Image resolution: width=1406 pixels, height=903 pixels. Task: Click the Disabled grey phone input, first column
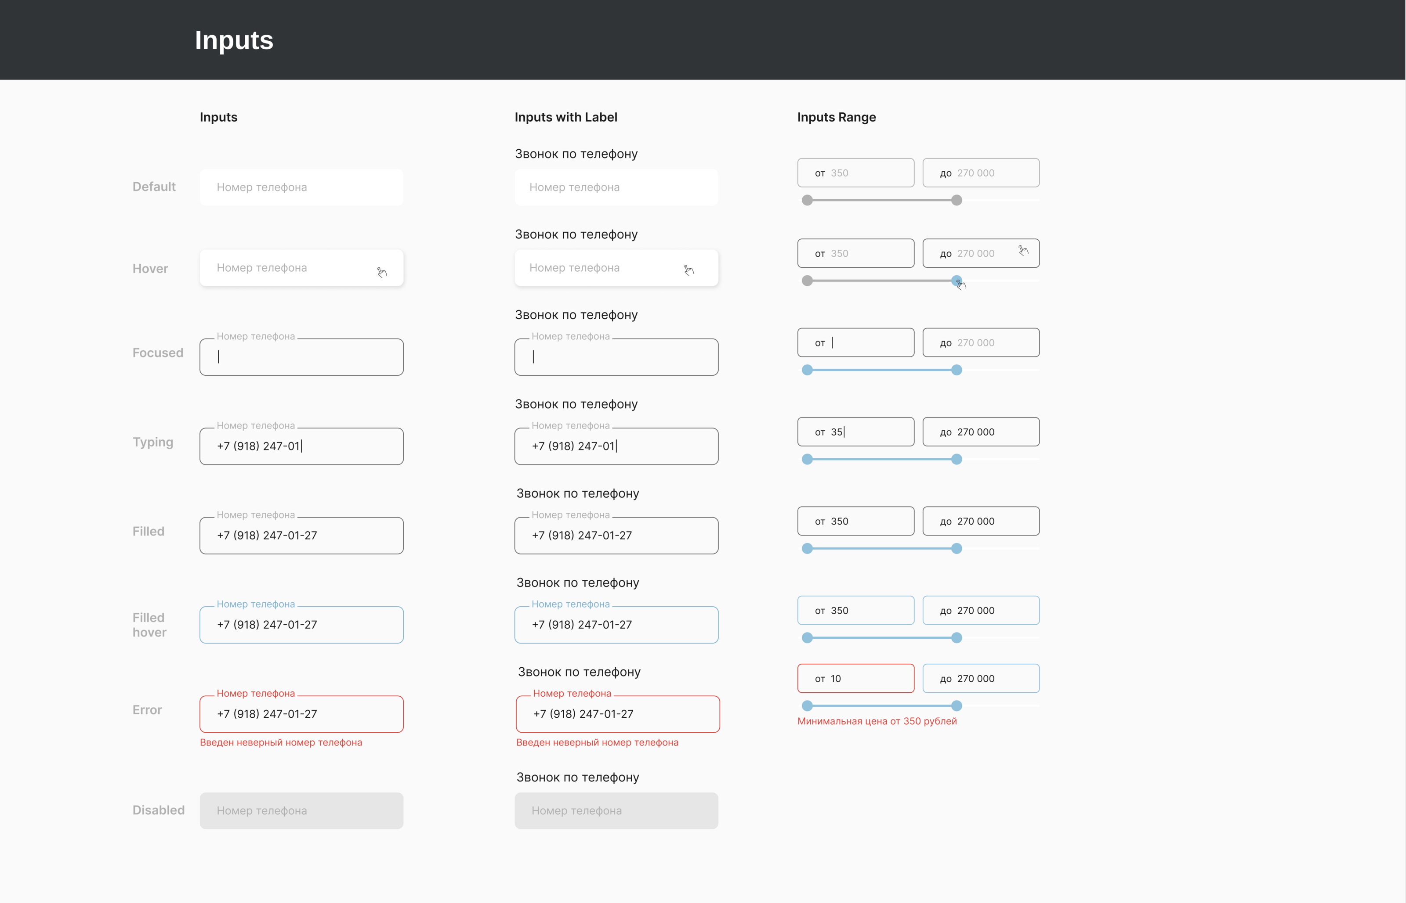[301, 810]
